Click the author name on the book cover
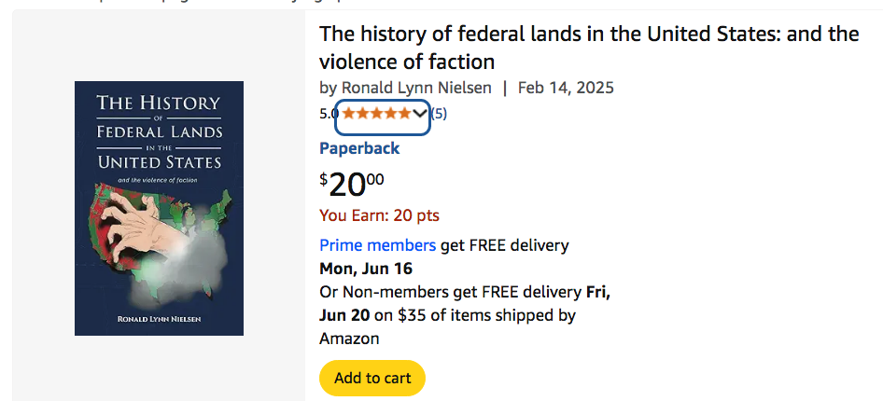 point(159,320)
